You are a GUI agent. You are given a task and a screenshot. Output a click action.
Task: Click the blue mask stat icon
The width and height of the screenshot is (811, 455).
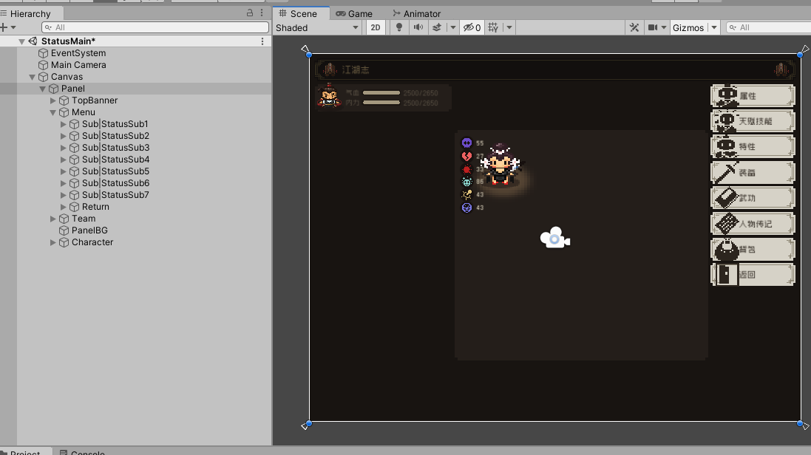[466, 208]
